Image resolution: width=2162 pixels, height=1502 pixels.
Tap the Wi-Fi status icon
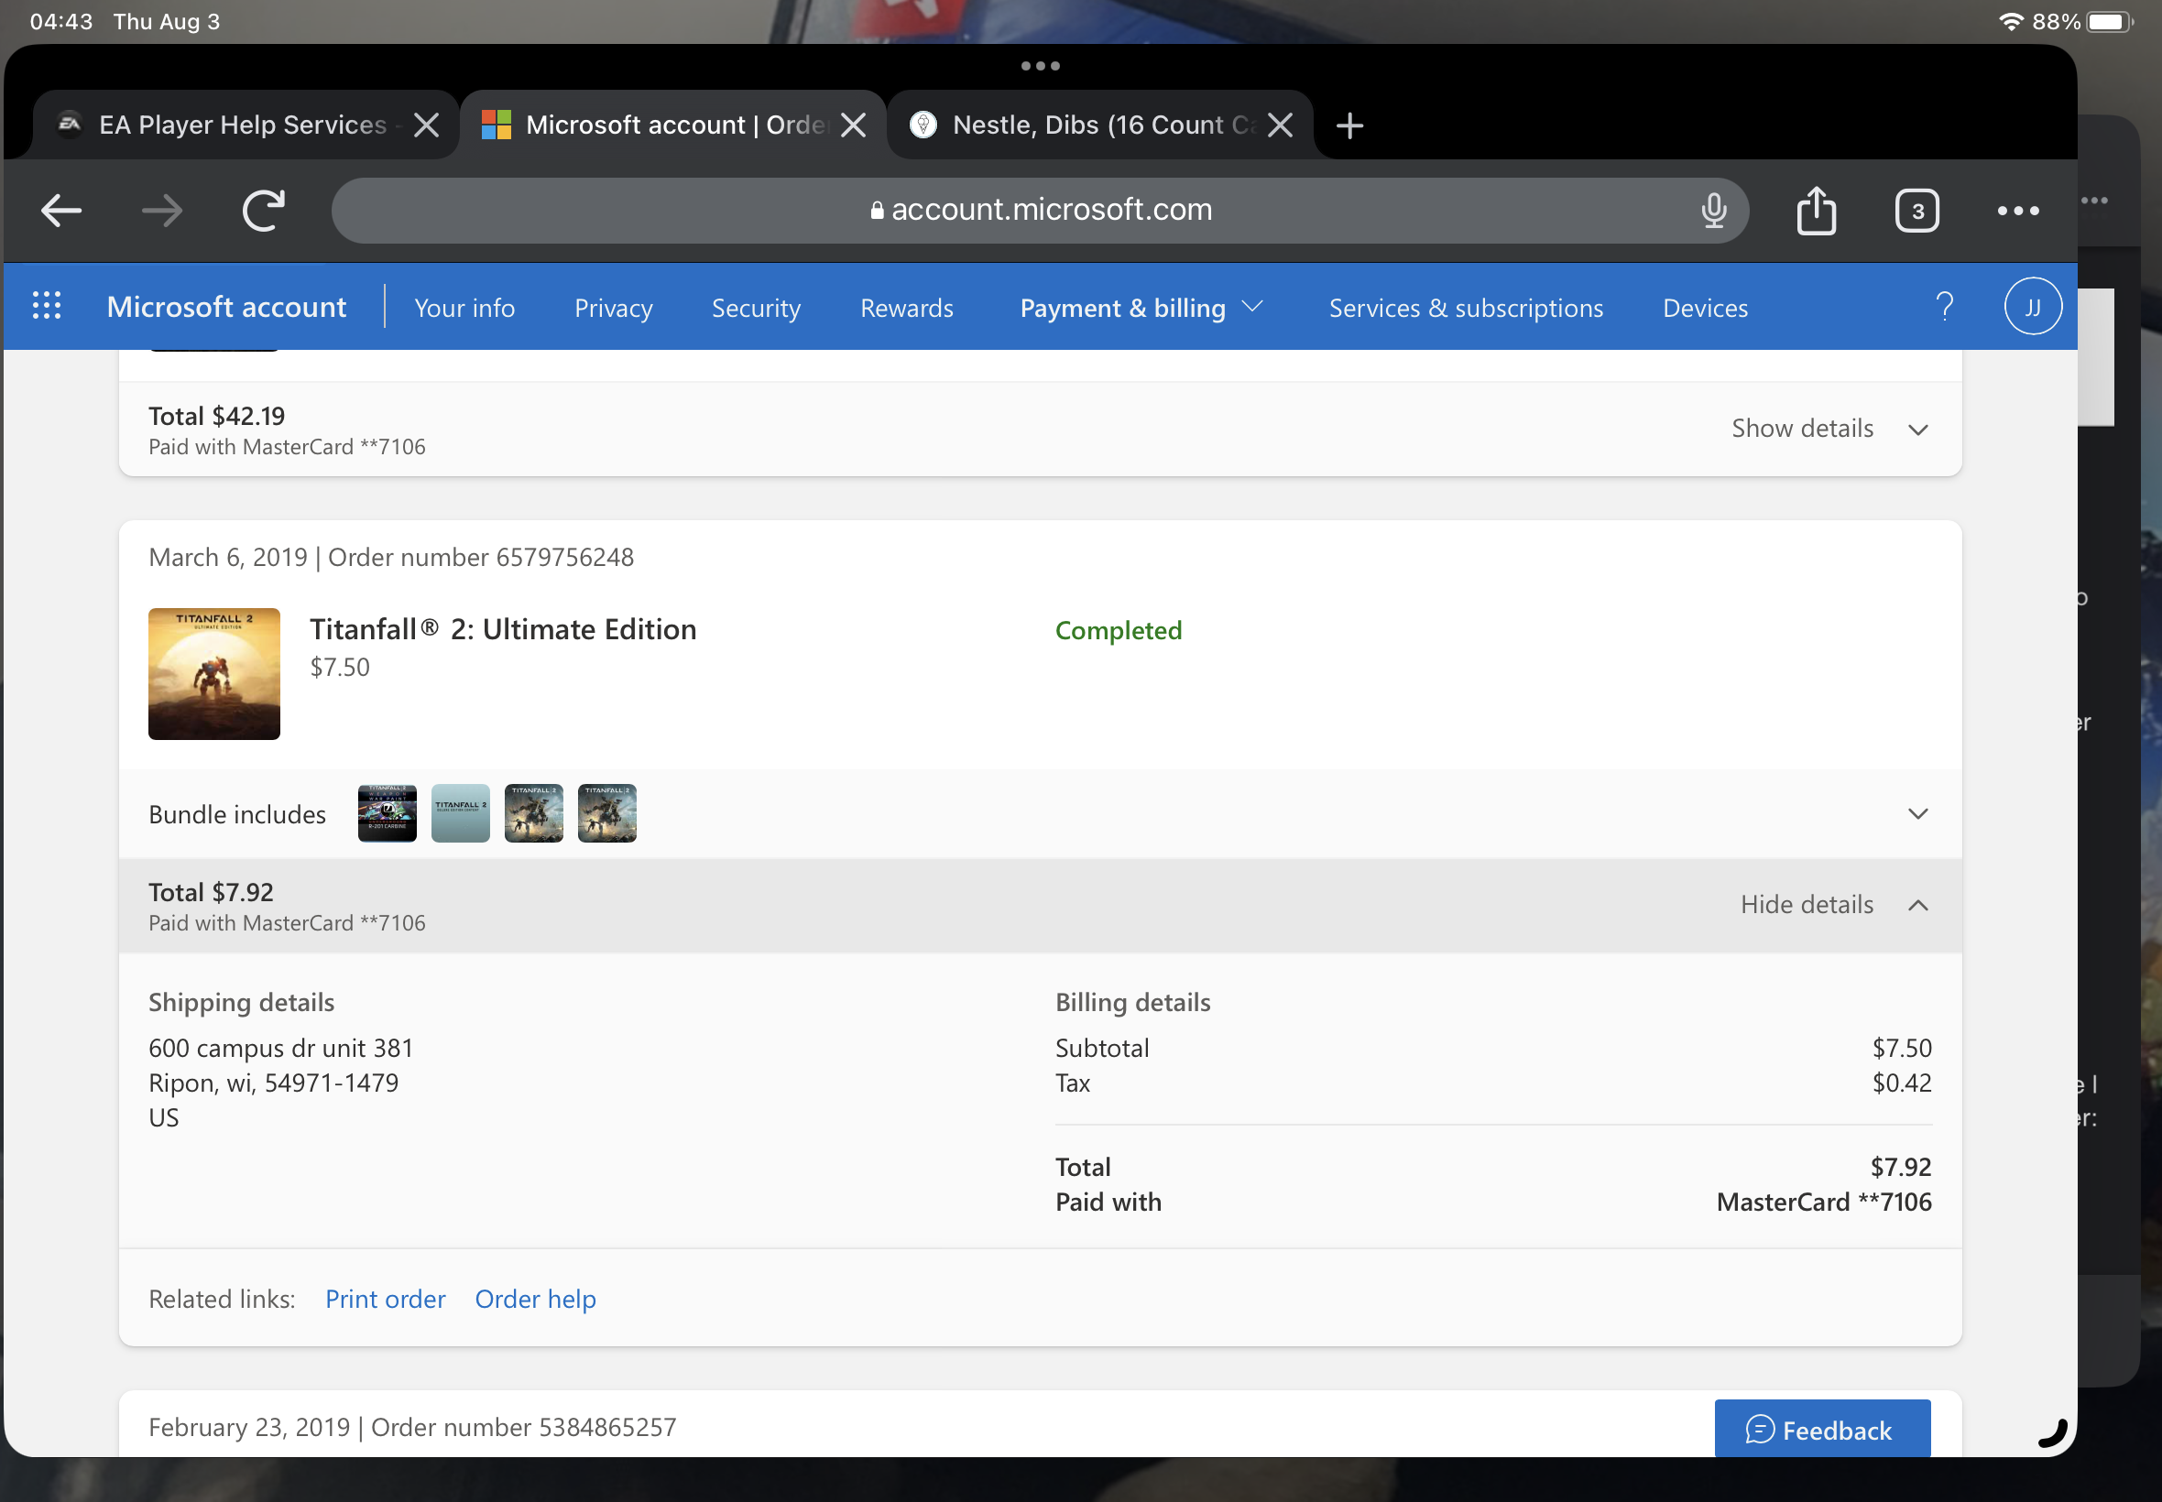click(2012, 21)
